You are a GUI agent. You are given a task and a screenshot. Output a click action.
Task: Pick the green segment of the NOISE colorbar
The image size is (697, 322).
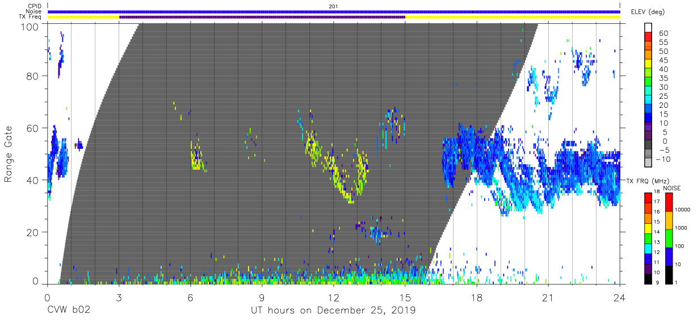668,238
